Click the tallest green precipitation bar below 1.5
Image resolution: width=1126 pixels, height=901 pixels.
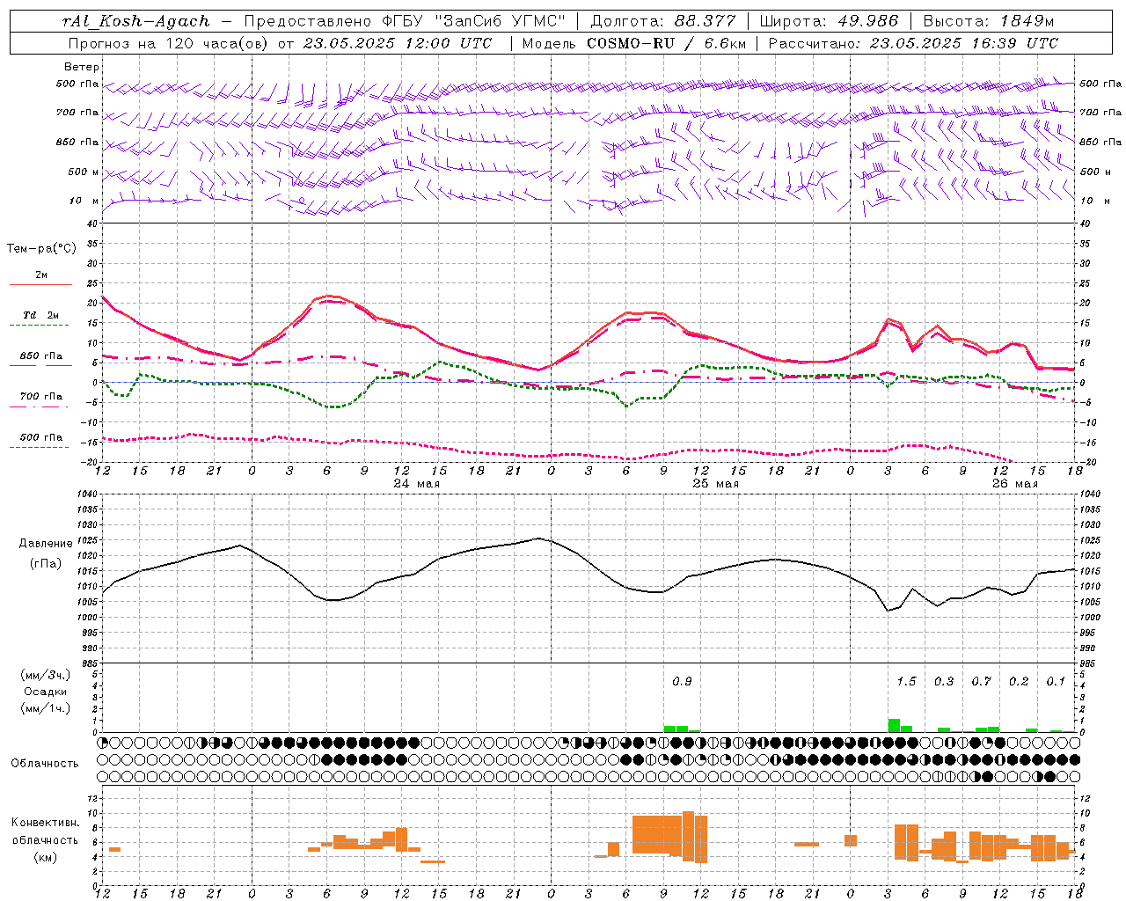[894, 726]
